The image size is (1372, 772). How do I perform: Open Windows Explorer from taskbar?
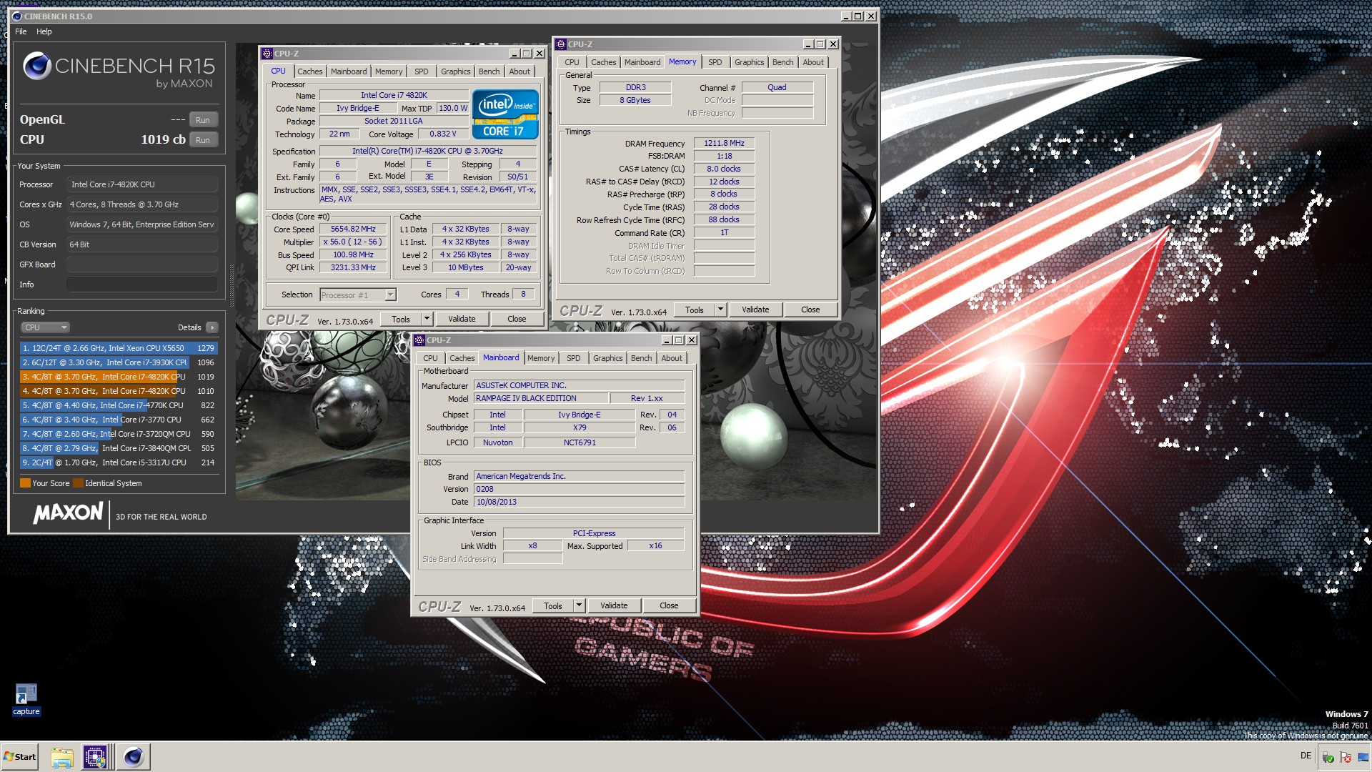(x=62, y=757)
